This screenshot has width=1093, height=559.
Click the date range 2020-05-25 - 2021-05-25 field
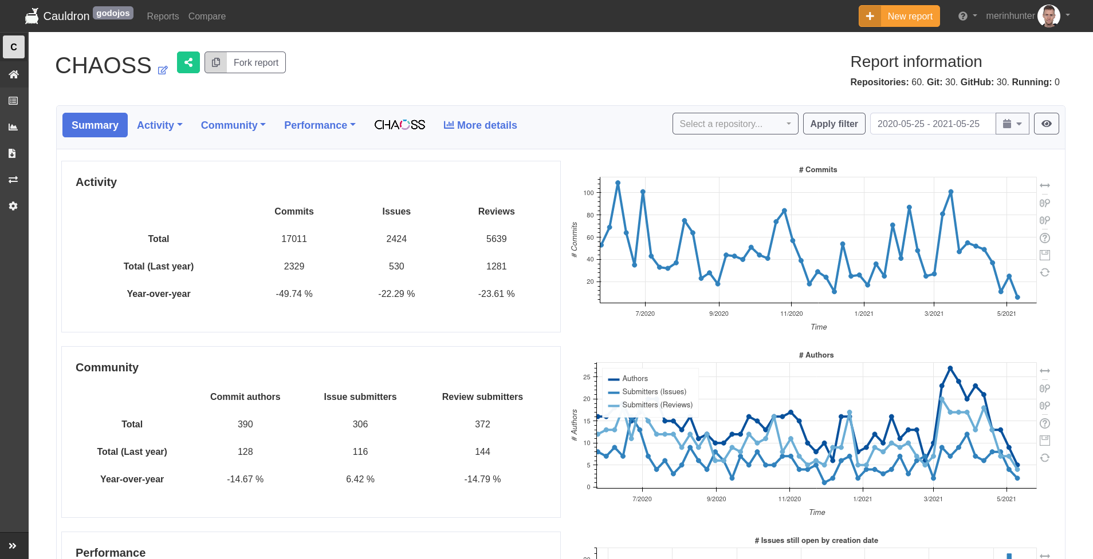point(933,124)
